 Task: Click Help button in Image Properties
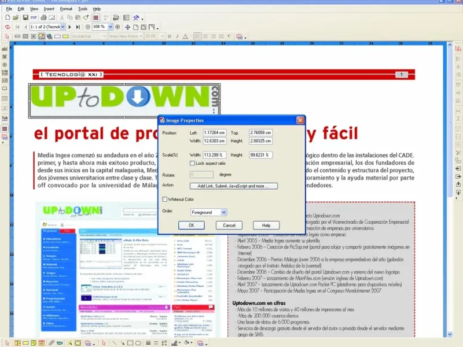point(266,225)
